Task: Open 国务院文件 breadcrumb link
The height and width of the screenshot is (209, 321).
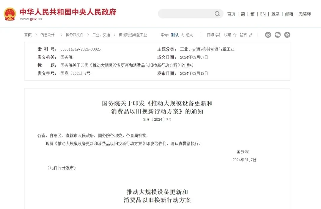Action: tap(75, 35)
